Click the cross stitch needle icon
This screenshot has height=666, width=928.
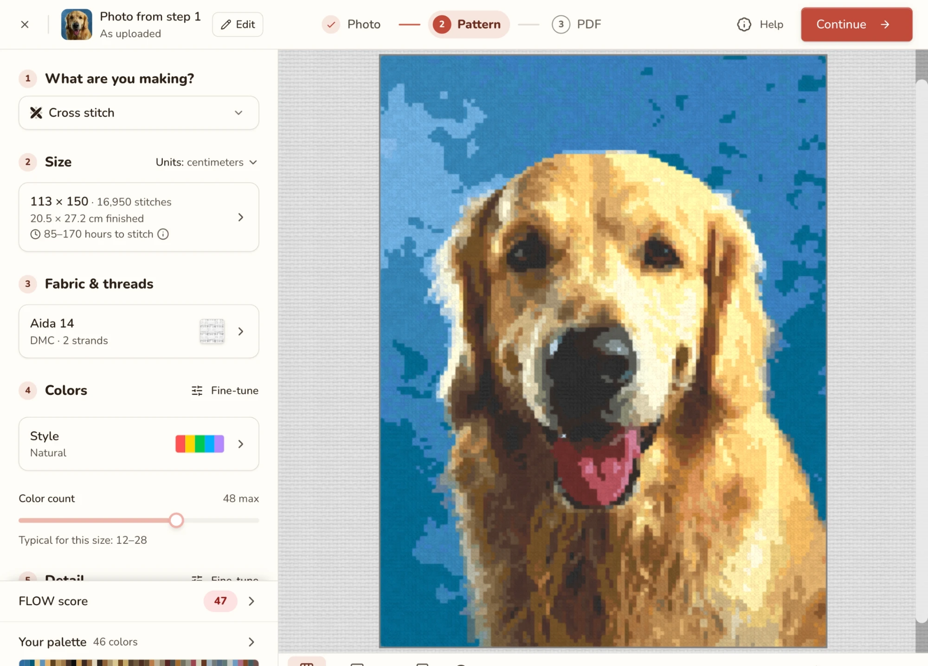pos(36,113)
